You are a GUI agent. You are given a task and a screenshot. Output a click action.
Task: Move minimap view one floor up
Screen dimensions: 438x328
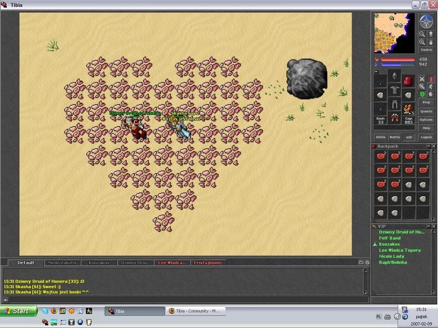pos(430,34)
